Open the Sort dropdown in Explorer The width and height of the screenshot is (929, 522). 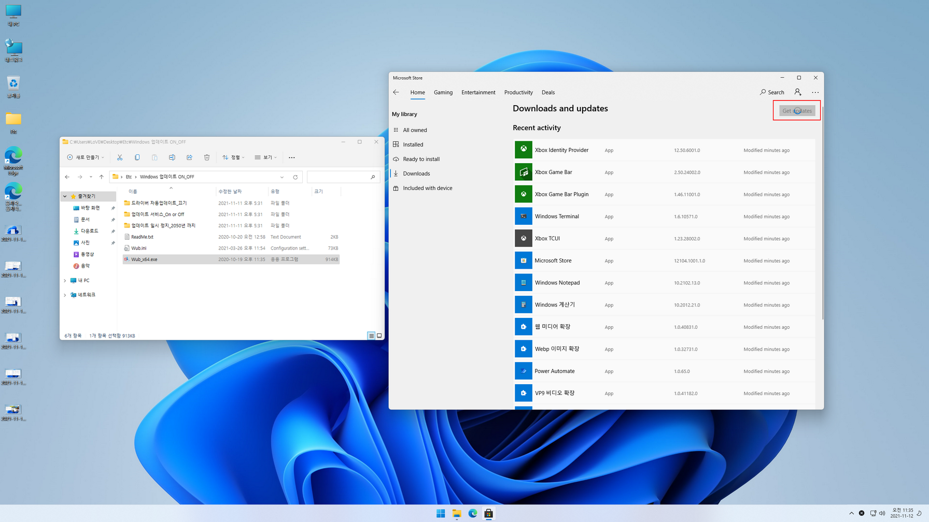point(234,157)
